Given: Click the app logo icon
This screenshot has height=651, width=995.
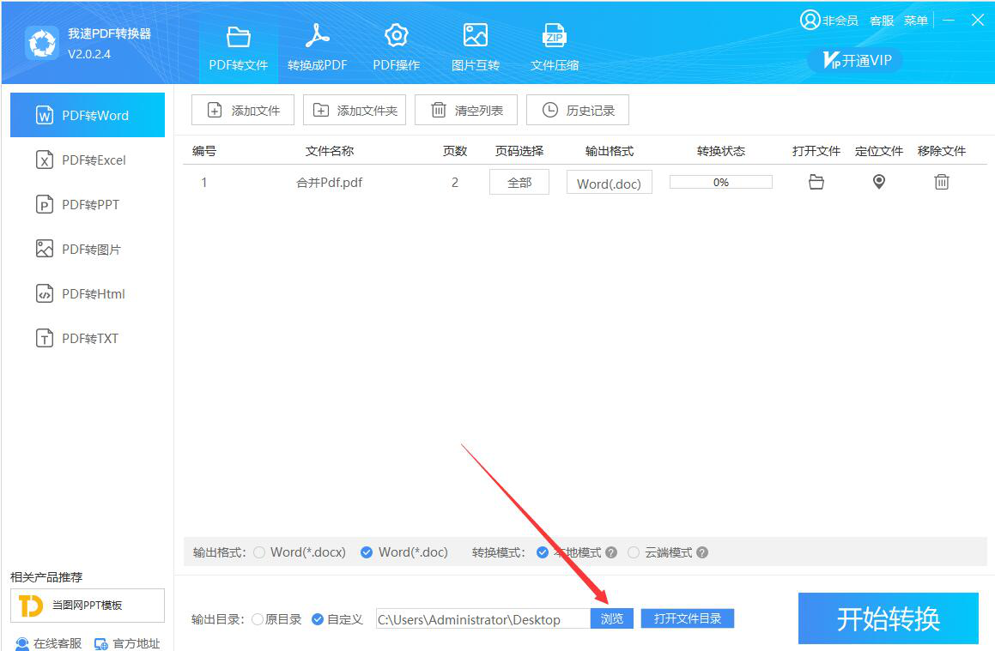Looking at the screenshot, I should click(42, 43).
